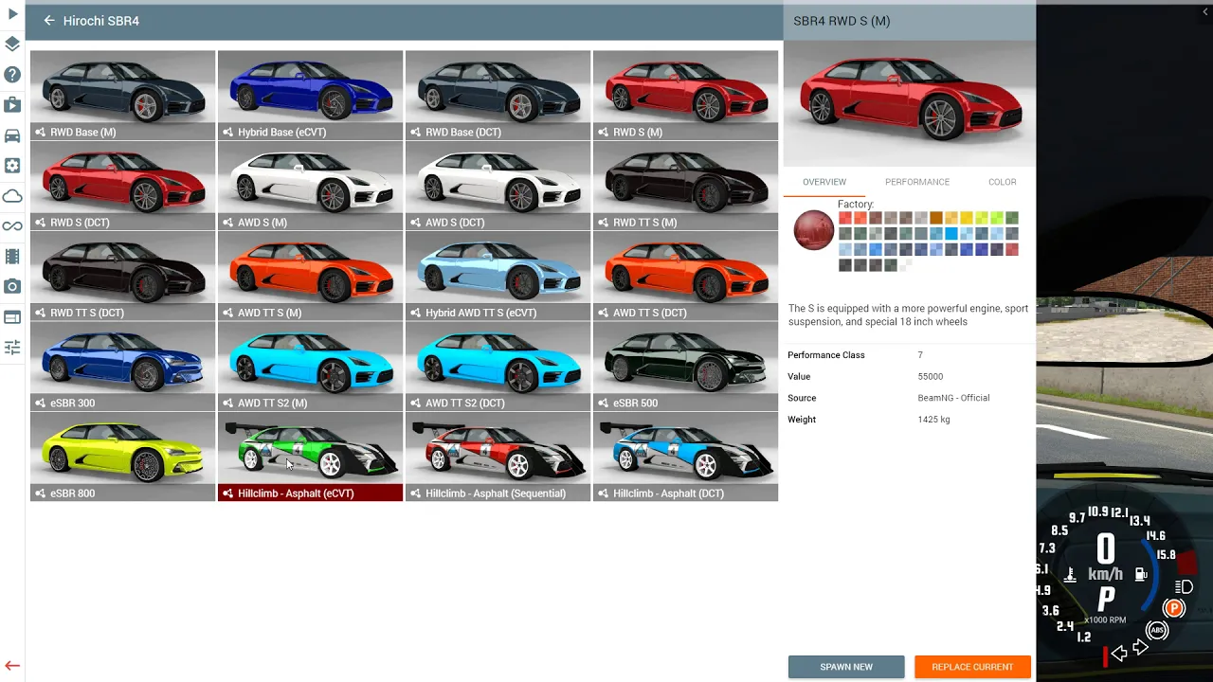Click the right turn signal arrow on gauge
Viewport: 1213px width, 682px height.
(x=1140, y=648)
